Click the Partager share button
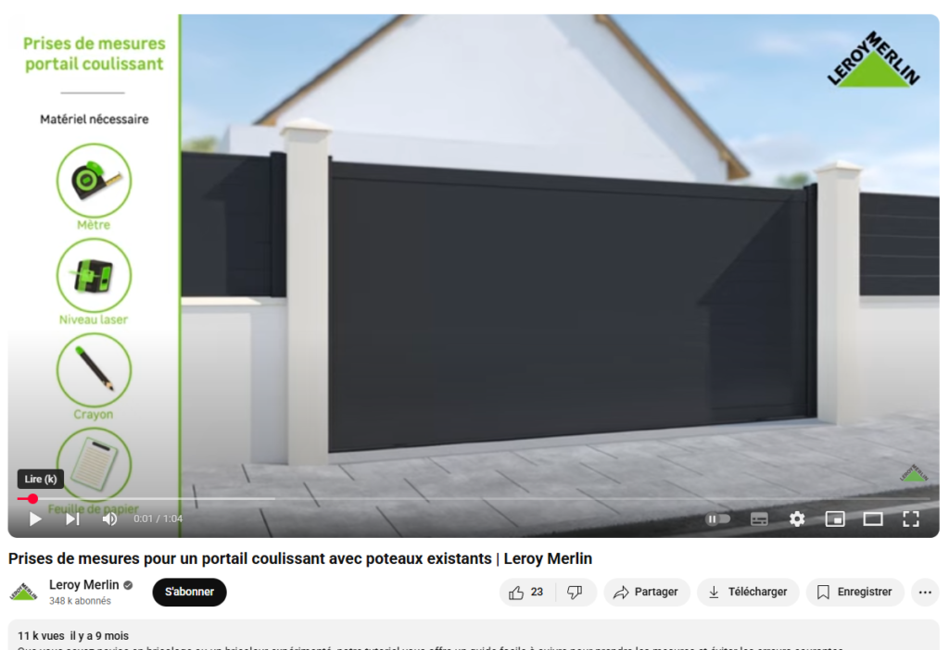This screenshot has width=949, height=650. point(646,593)
